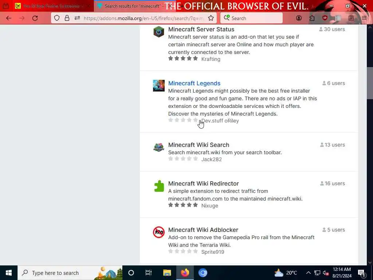Screen dimensions: 373x280
Task: Open the uBlock Origin toolbar icon
Action: 325,18
